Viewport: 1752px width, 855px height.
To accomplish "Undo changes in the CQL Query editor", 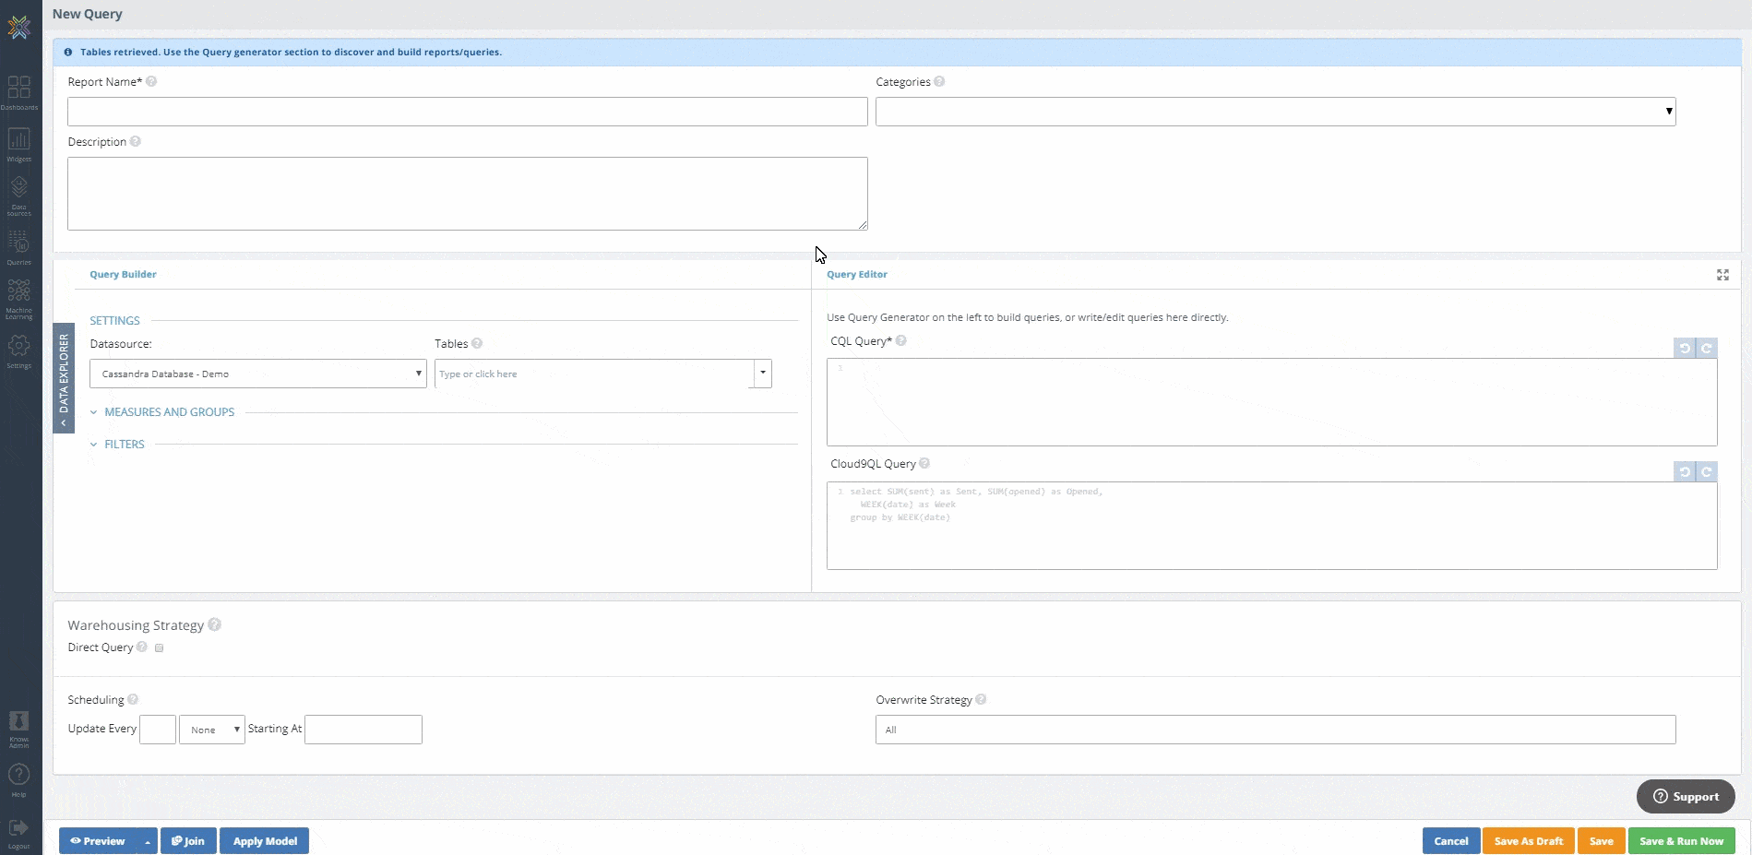I will pyautogui.click(x=1686, y=349).
